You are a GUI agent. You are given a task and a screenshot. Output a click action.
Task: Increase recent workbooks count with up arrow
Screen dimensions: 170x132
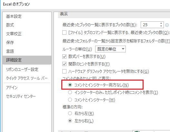click(161, 23)
